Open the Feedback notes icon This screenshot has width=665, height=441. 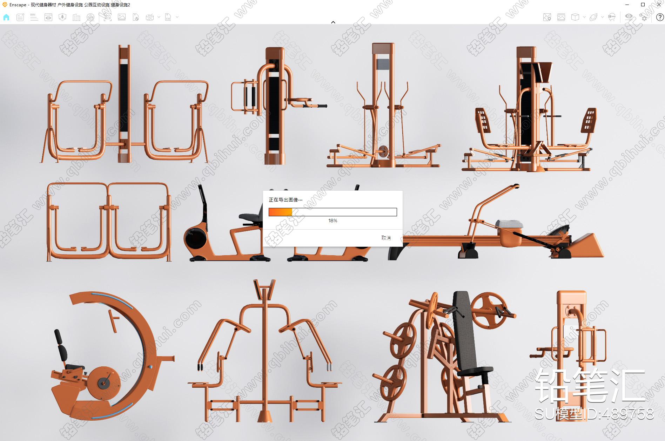point(20,17)
